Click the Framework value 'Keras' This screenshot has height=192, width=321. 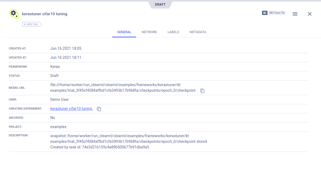click(55, 67)
